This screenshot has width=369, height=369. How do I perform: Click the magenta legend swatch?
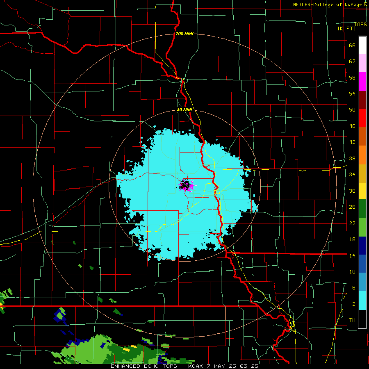362,82
